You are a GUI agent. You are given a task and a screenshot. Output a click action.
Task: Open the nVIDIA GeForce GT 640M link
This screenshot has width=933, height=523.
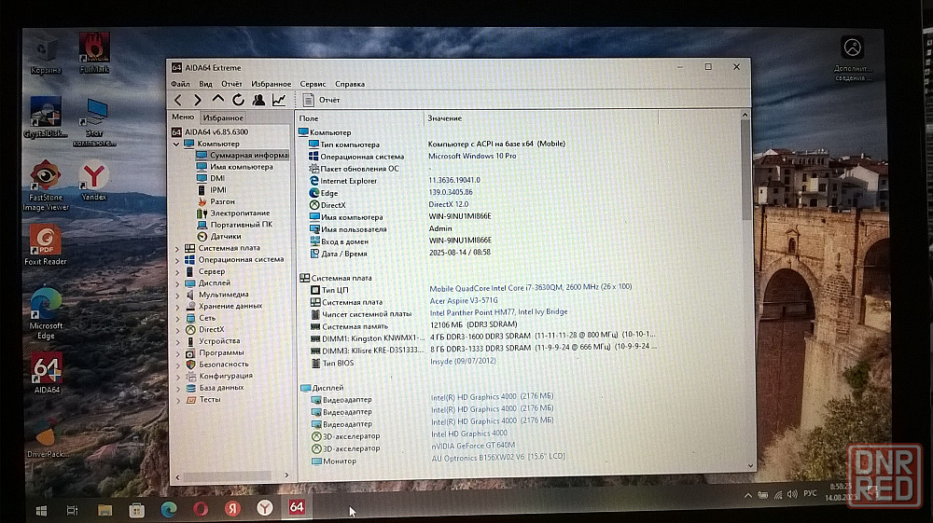tap(473, 445)
